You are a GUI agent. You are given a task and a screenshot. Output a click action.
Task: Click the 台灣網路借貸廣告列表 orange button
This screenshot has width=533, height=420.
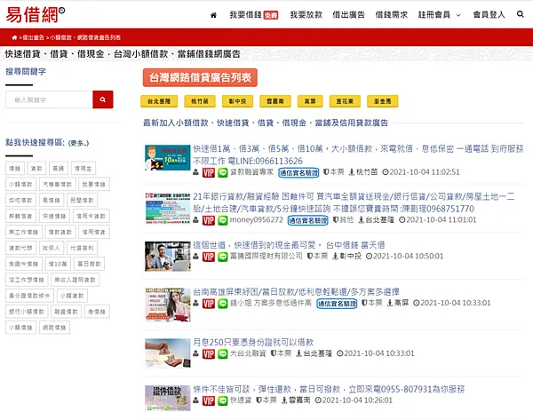coord(200,77)
